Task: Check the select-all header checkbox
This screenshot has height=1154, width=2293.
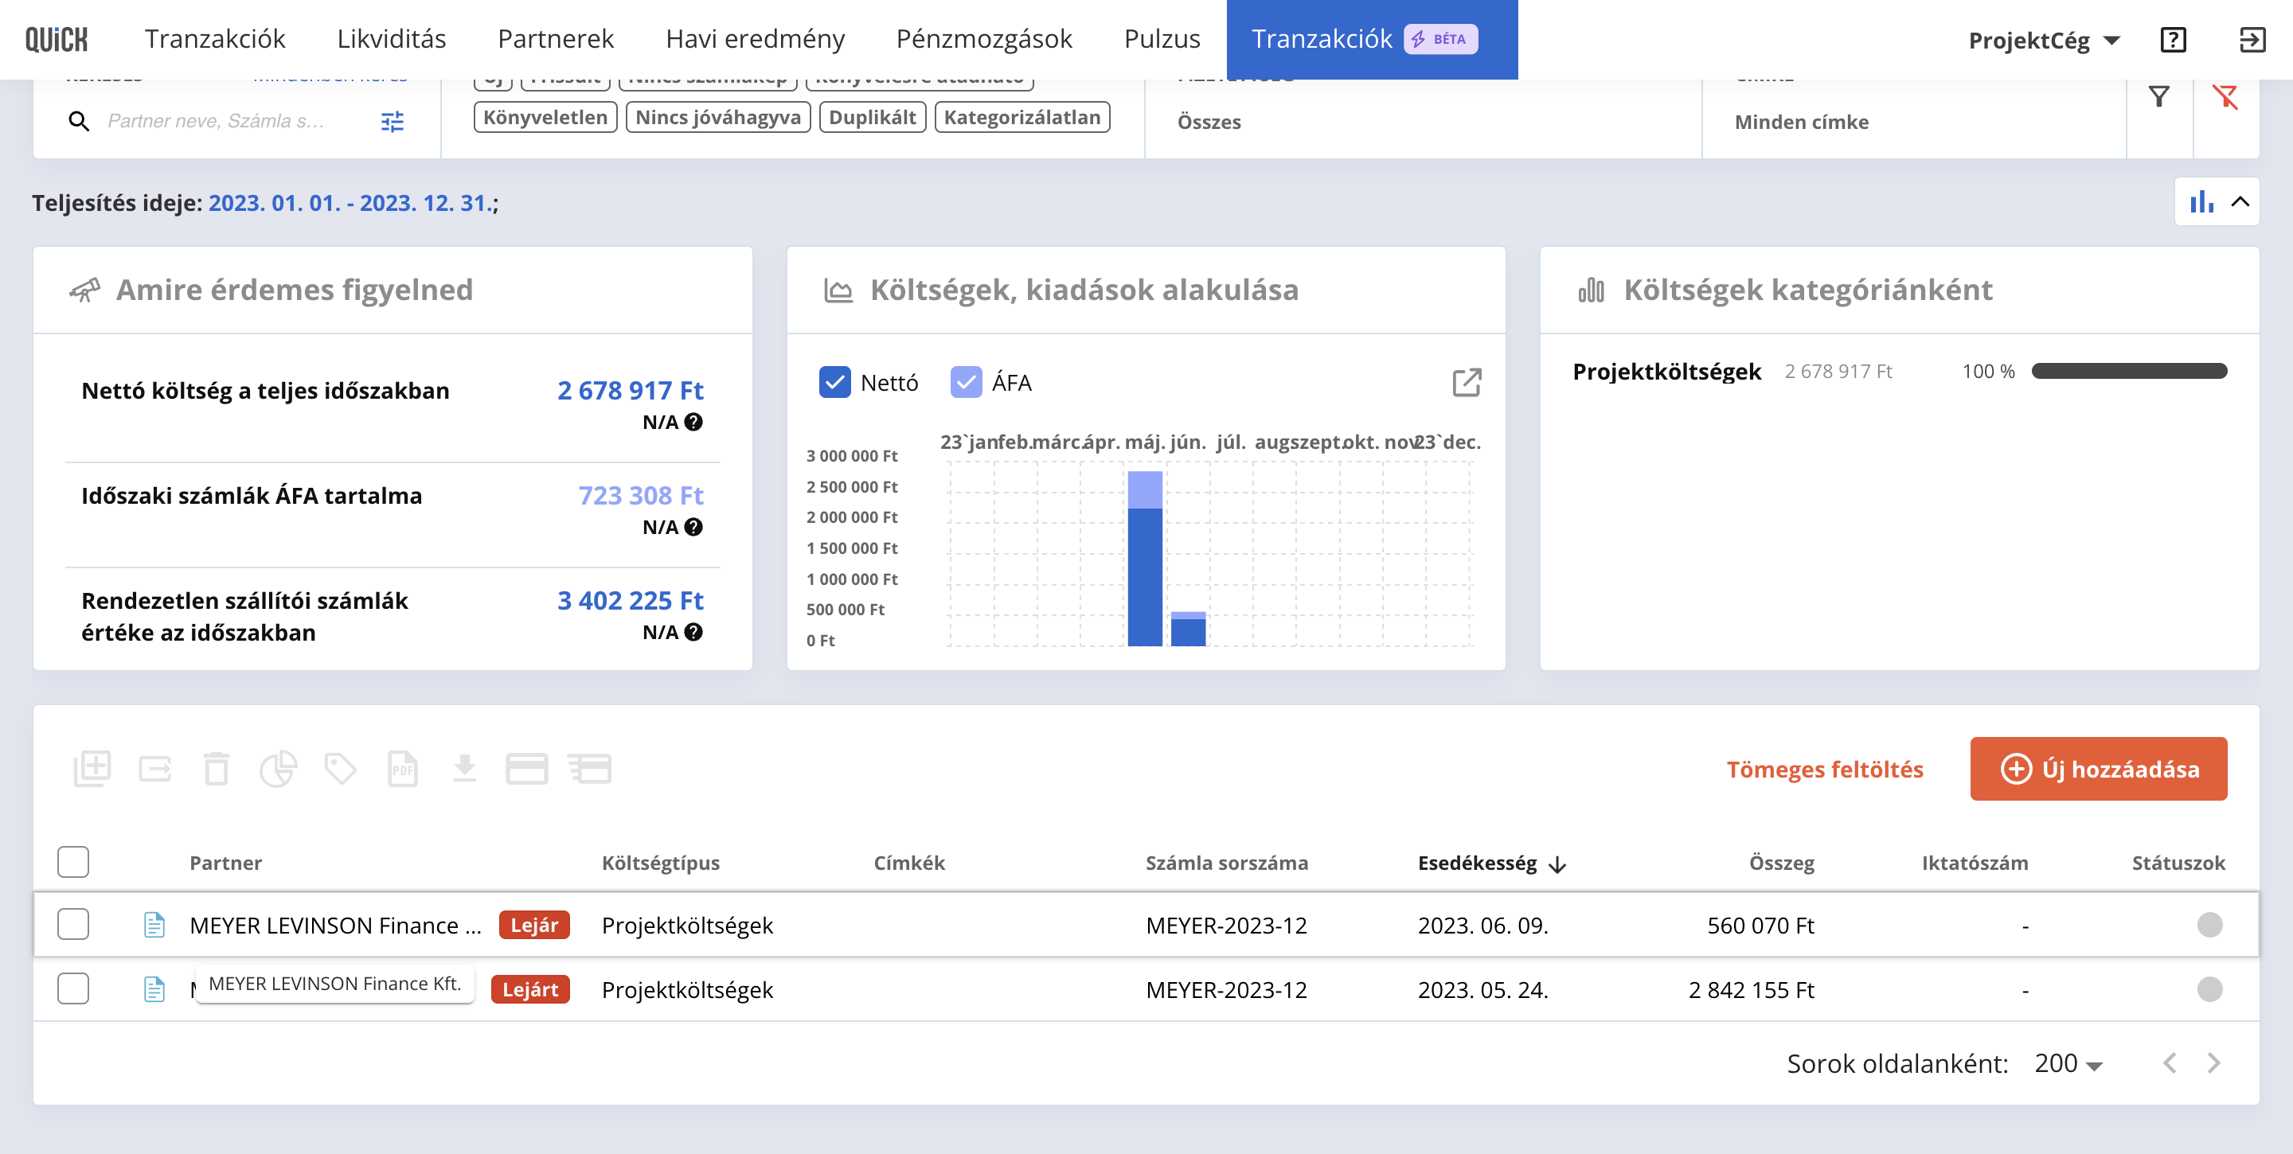Action: (73, 862)
